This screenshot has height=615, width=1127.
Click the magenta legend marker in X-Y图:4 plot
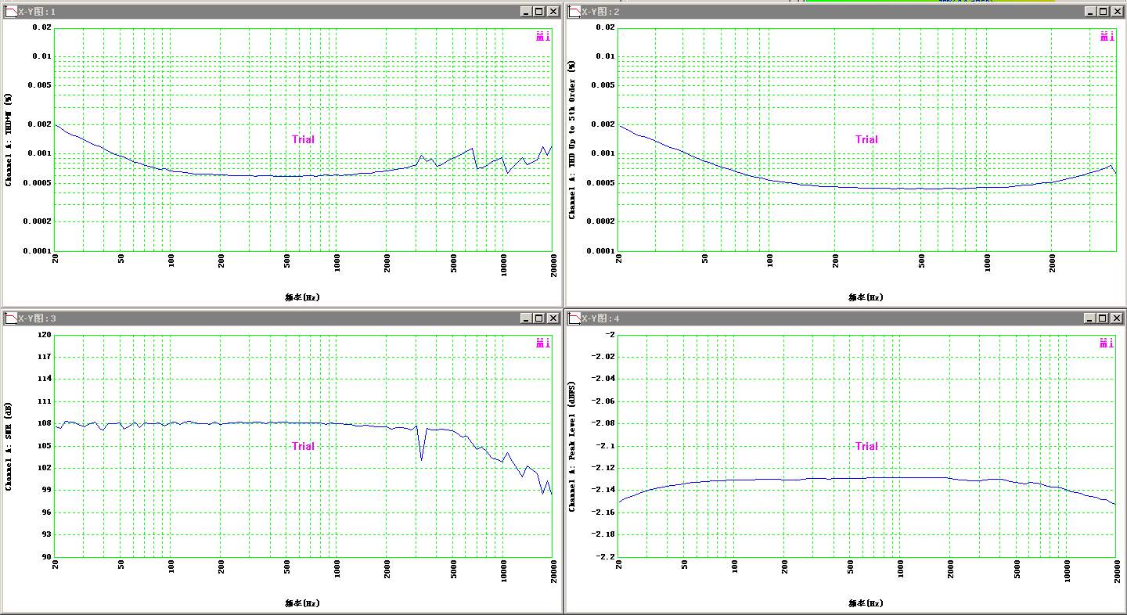pyautogui.click(x=1107, y=342)
